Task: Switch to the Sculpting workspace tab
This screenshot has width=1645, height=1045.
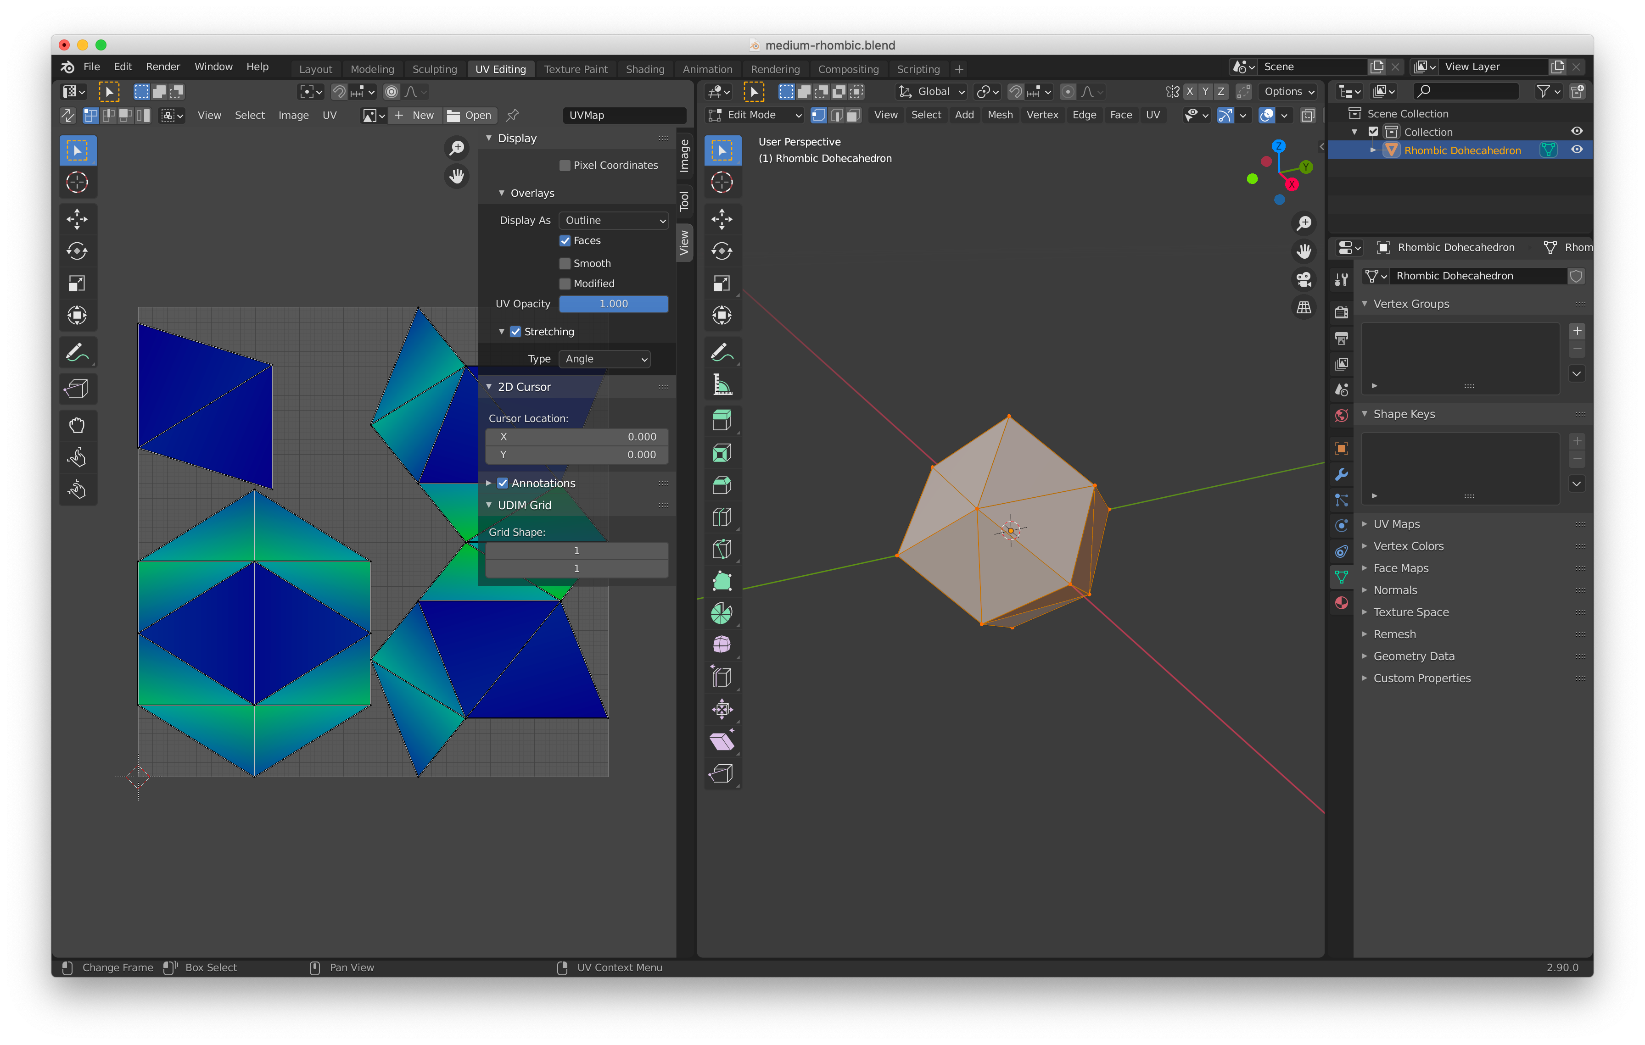Action: point(435,69)
